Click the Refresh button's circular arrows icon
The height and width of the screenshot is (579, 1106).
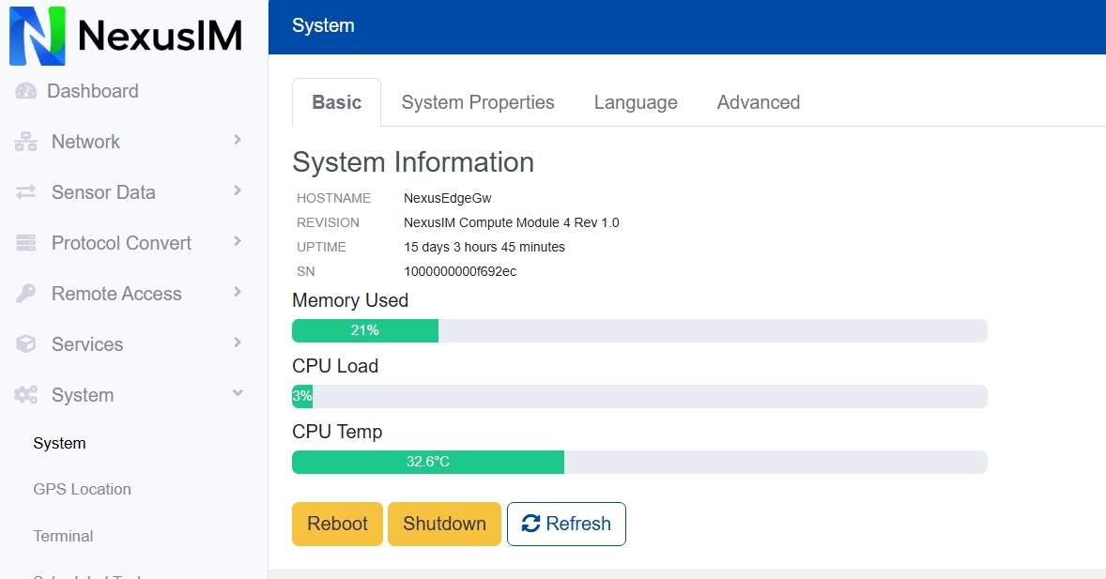[x=530, y=524]
